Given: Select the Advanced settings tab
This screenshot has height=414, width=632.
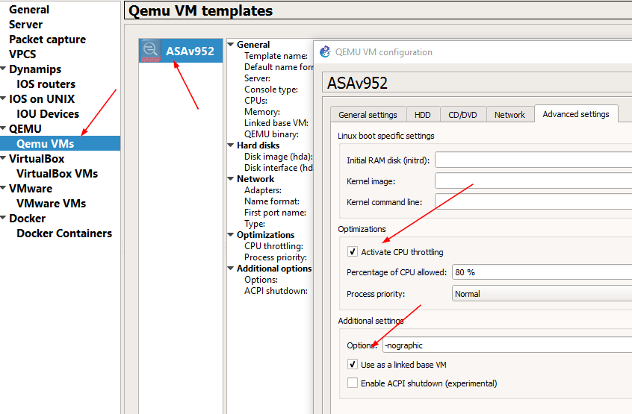Looking at the screenshot, I should (576, 114).
